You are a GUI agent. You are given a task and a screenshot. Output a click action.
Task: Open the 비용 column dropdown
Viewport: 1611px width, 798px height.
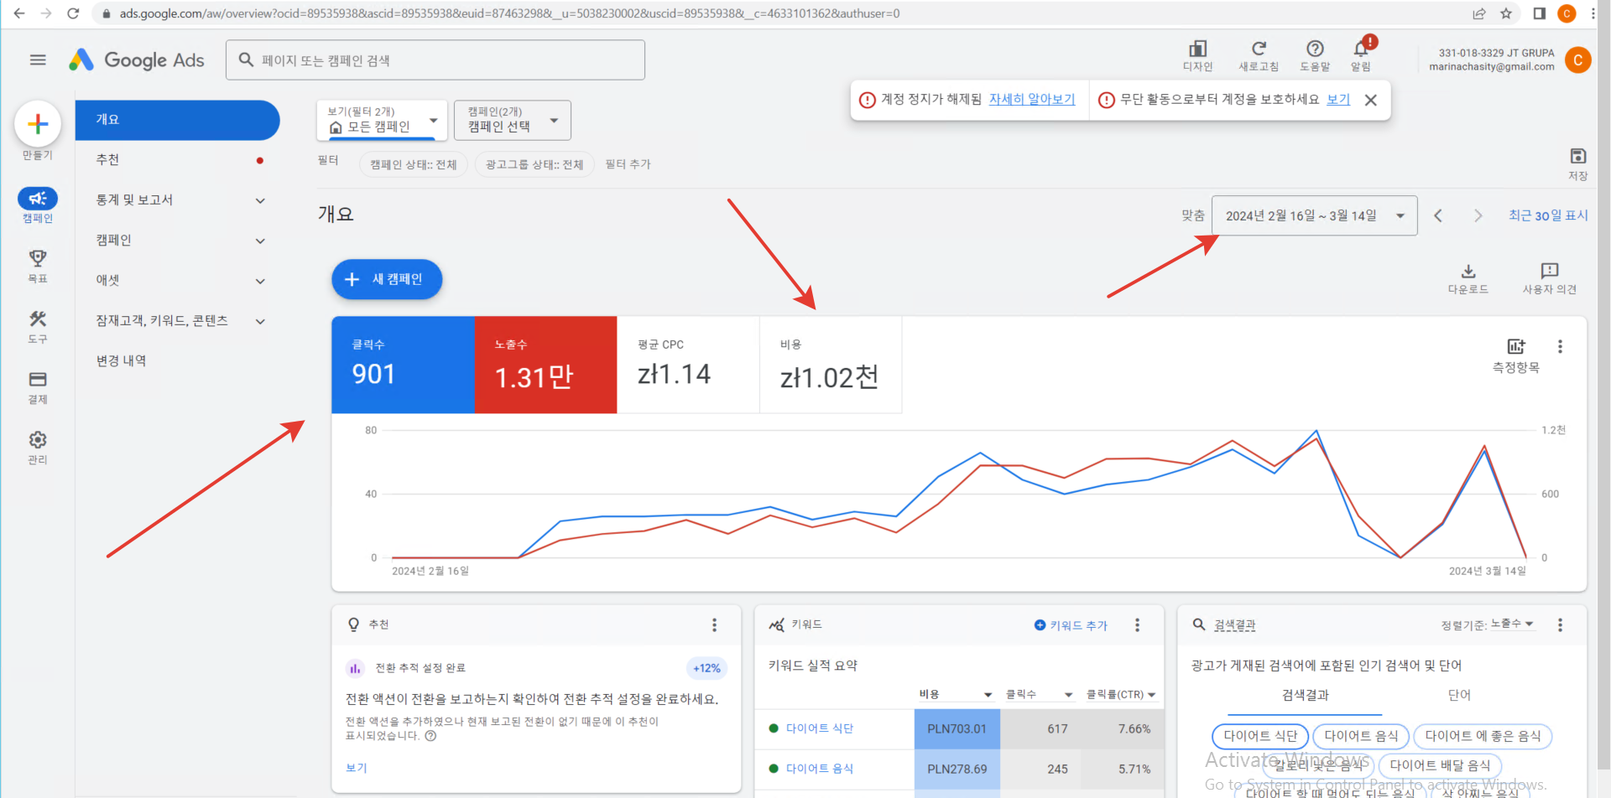pos(956,694)
